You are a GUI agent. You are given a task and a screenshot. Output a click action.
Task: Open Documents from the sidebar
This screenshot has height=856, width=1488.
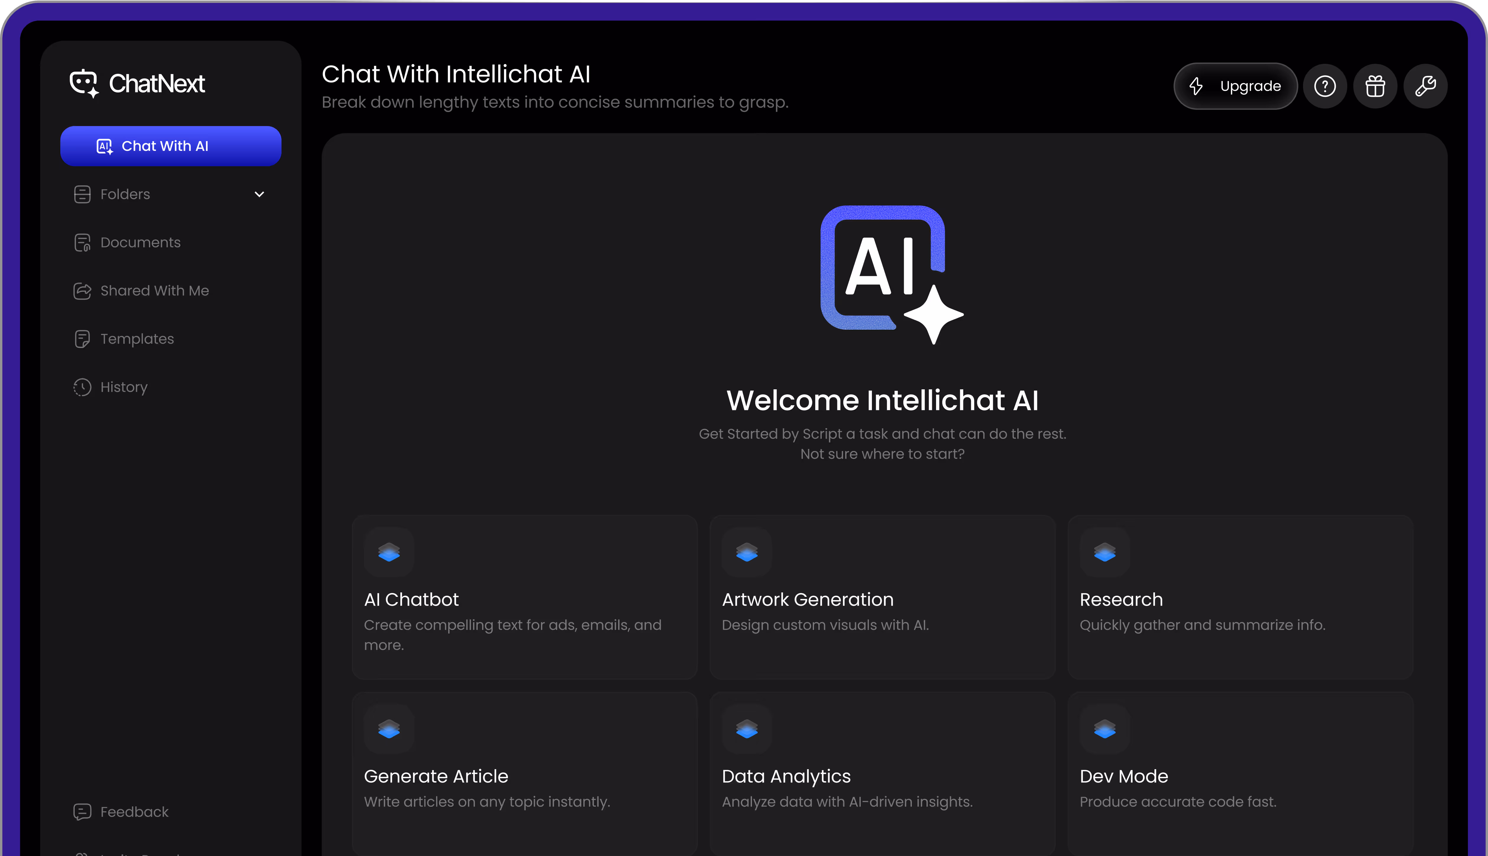coord(140,242)
